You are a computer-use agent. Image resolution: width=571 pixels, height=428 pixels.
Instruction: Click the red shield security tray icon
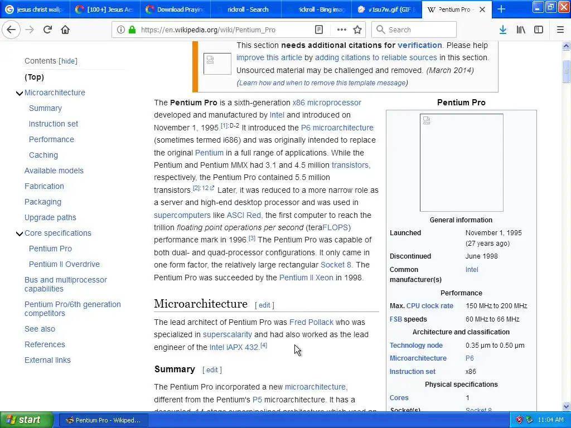519,420
